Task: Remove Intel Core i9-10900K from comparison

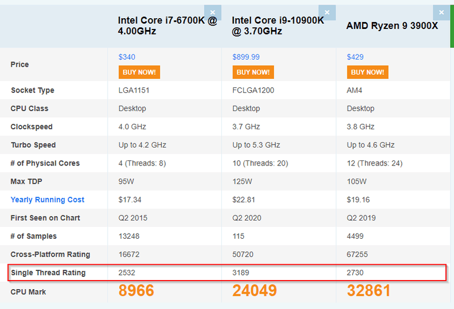Action: 327,12
